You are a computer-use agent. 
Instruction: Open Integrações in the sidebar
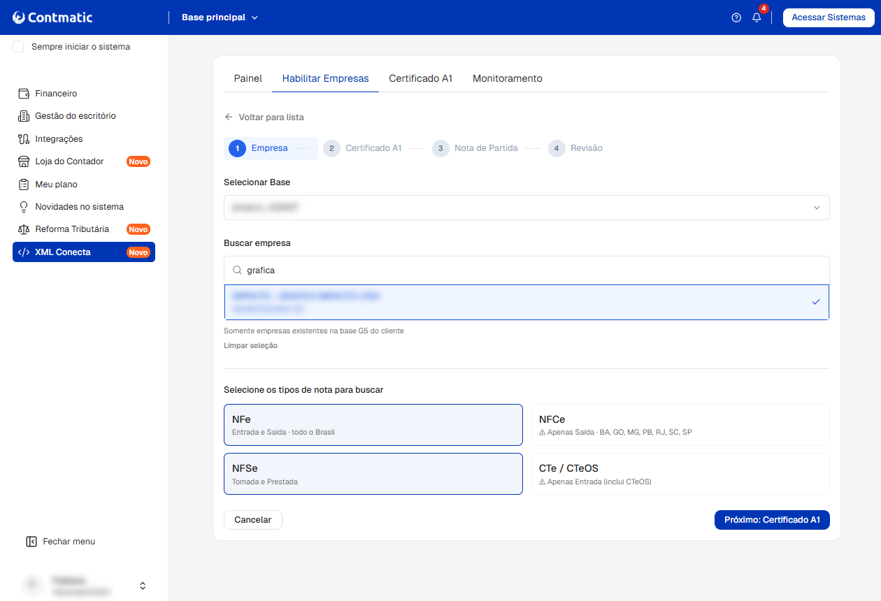click(x=84, y=139)
